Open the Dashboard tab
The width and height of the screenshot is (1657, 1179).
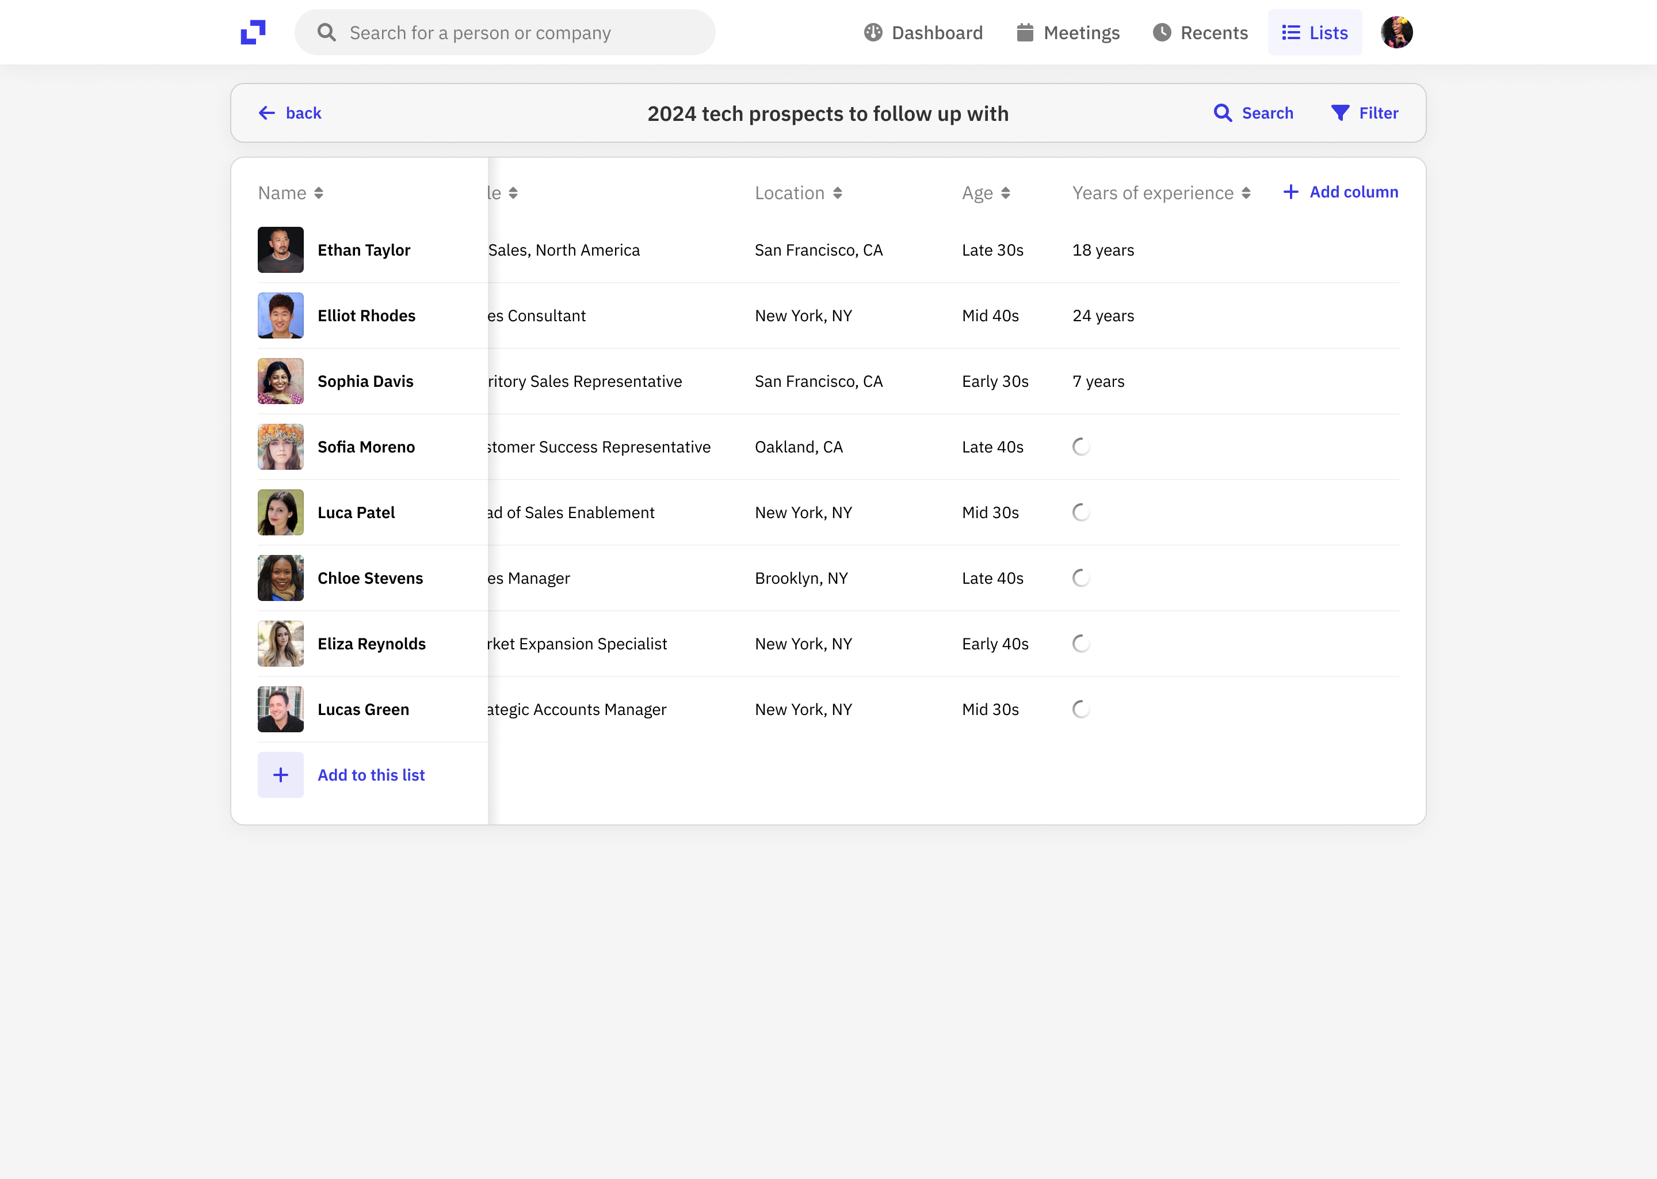(x=923, y=33)
